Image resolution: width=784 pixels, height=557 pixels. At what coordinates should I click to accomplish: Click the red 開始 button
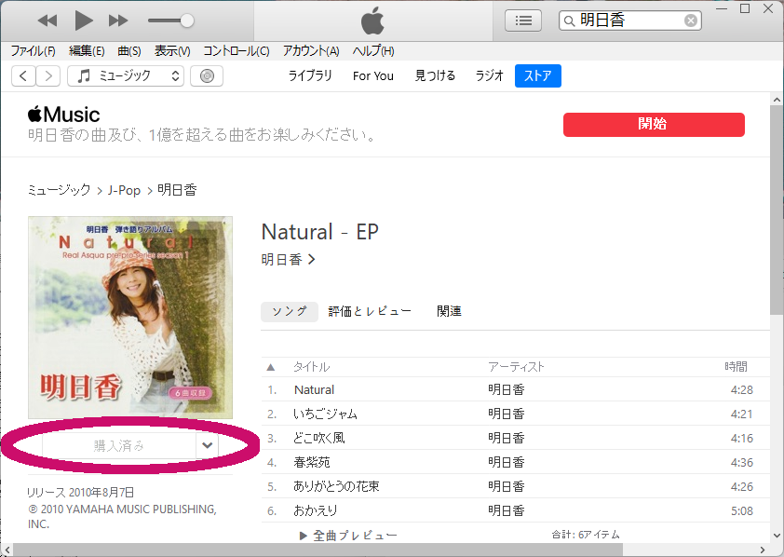[x=654, y=125]
